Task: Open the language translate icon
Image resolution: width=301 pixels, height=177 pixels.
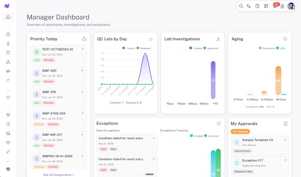Action: point(249,6)
